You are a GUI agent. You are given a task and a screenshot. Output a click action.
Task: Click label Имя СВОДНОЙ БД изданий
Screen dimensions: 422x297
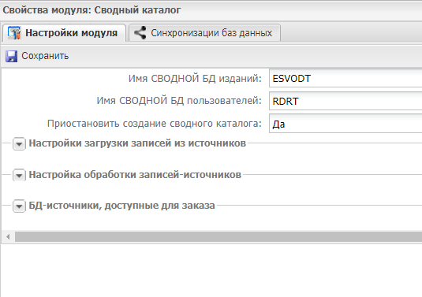point(195,79)
